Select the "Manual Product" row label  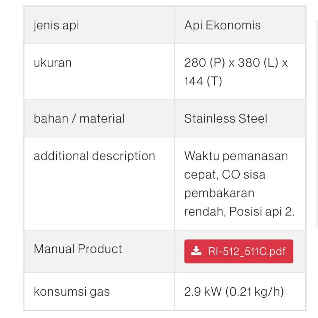78,249
